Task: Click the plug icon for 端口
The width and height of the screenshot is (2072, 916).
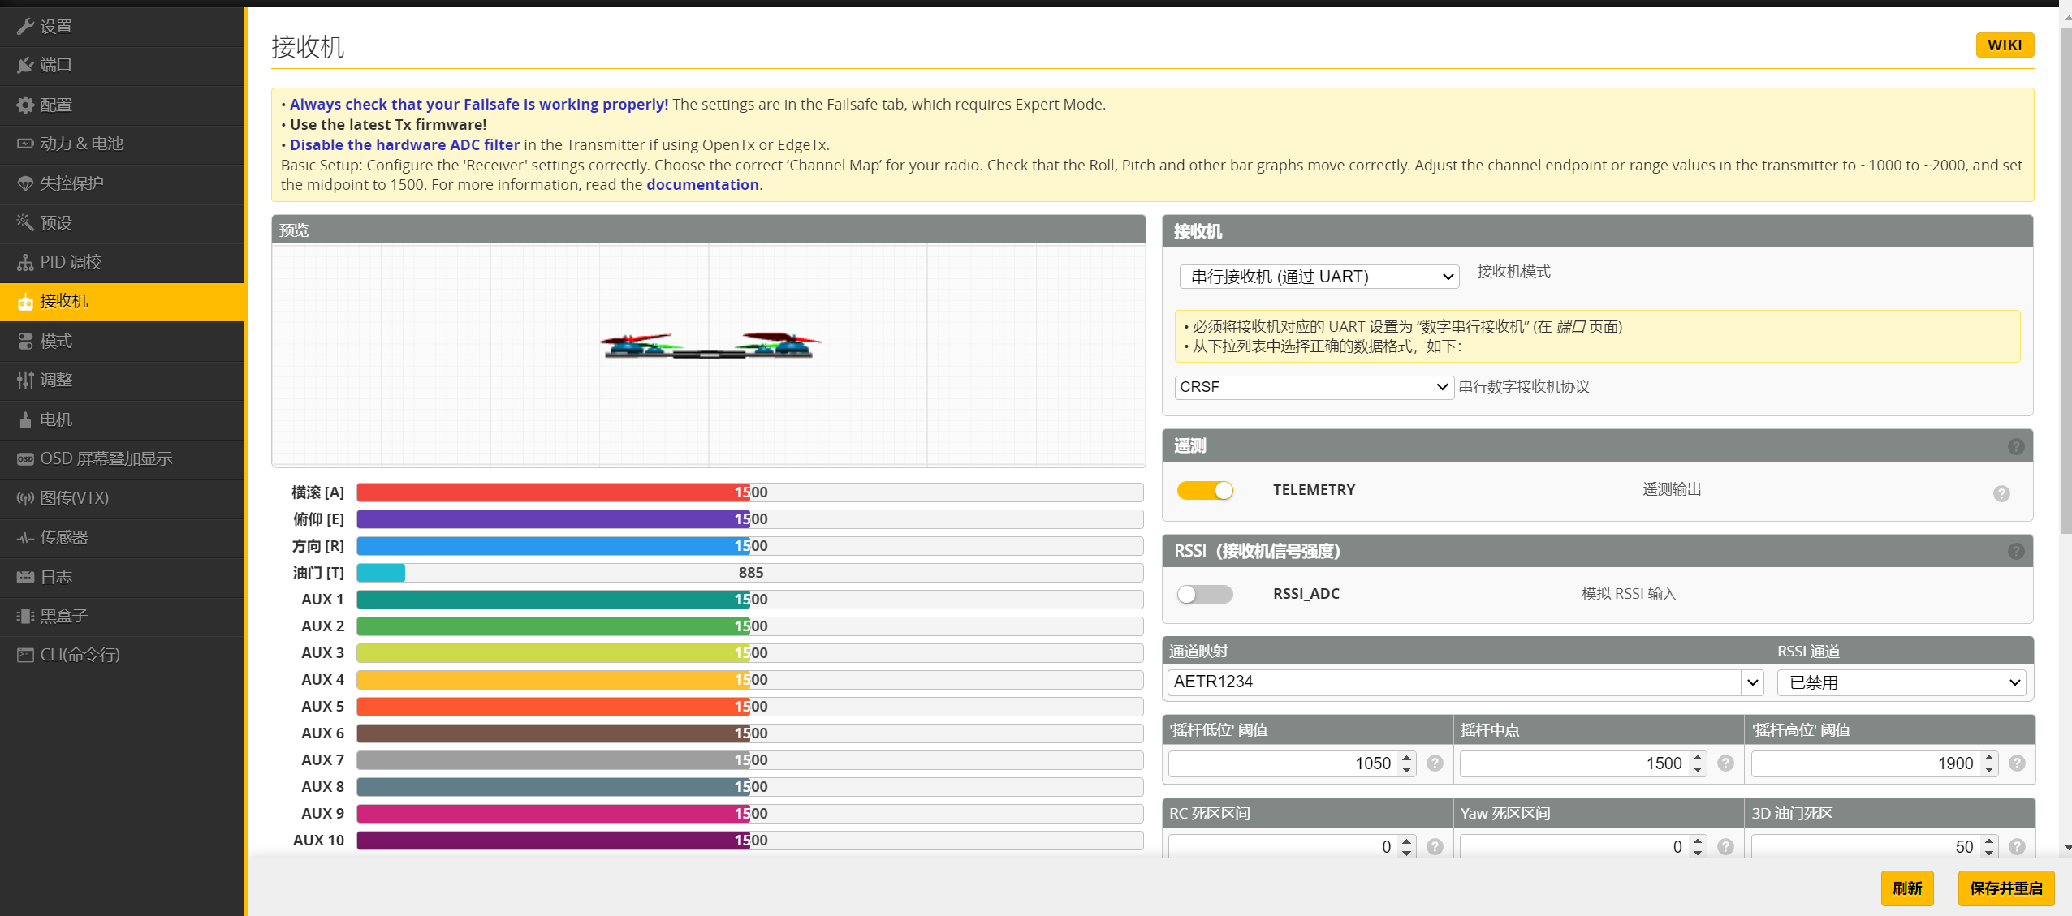Action: click(25, 65)
